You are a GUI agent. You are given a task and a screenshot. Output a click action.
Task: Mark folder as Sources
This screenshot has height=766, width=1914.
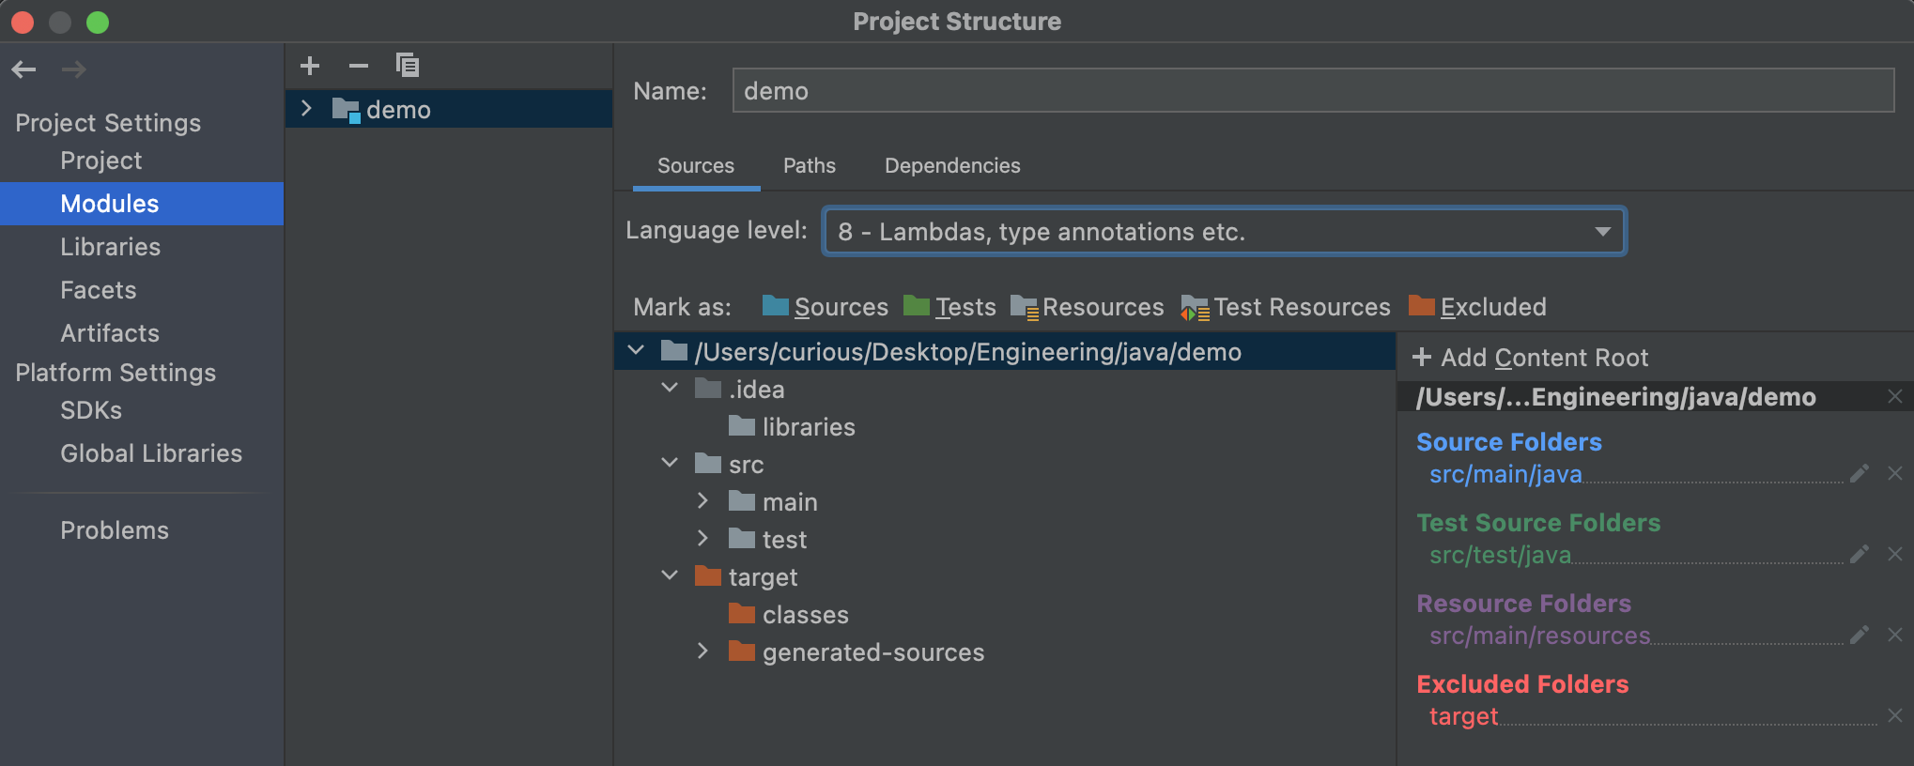coord(825,307)
